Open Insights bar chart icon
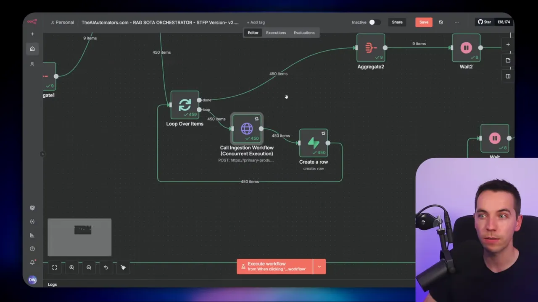 (x=32, y=235)
